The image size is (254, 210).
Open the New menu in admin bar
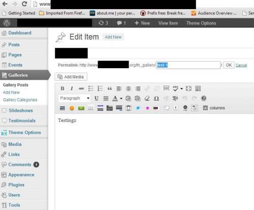tap(142, 23)
